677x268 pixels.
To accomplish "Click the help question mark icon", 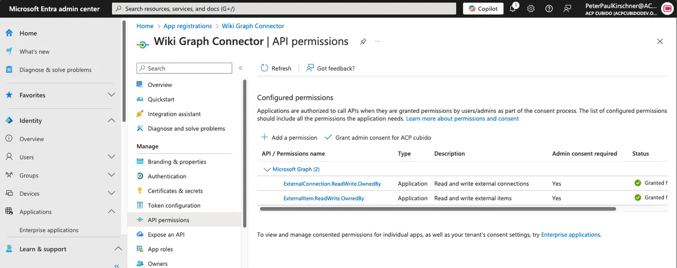I will [x=549, y=8].
